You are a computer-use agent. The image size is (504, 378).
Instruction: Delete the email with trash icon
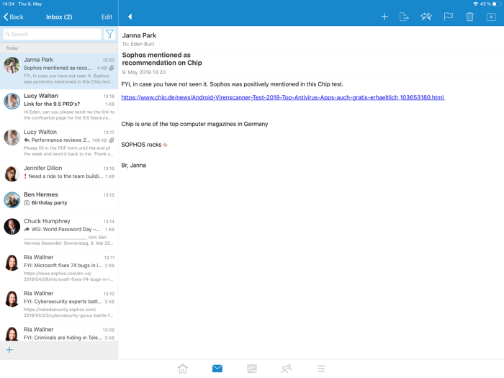coord(469,17)
